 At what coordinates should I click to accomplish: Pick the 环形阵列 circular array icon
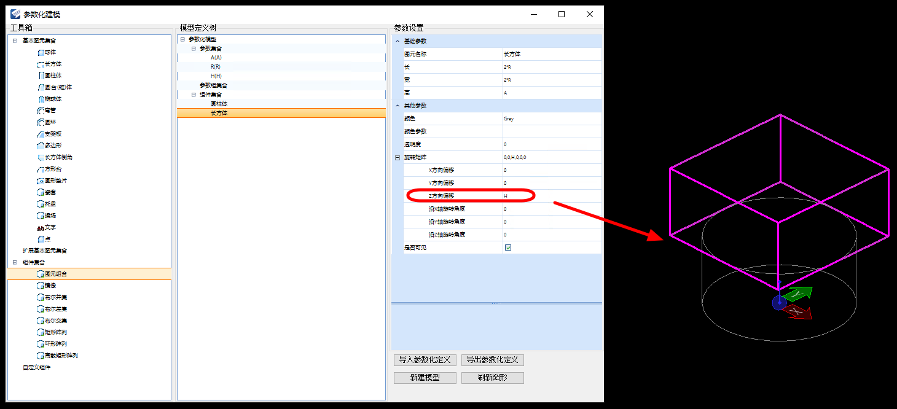[41, 344]
